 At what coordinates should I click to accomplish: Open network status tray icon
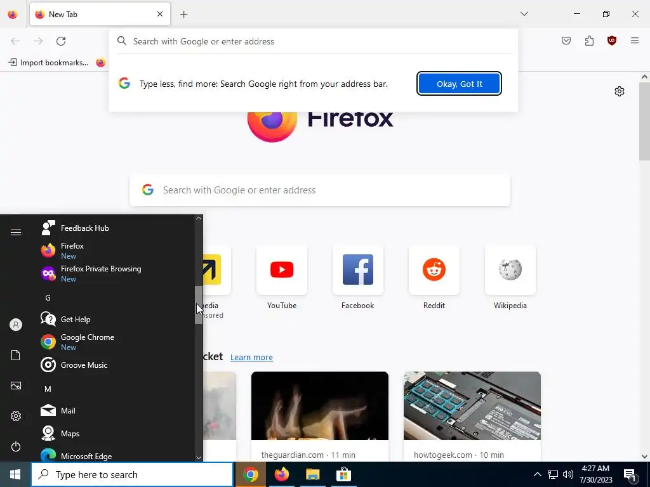[553, 474]
